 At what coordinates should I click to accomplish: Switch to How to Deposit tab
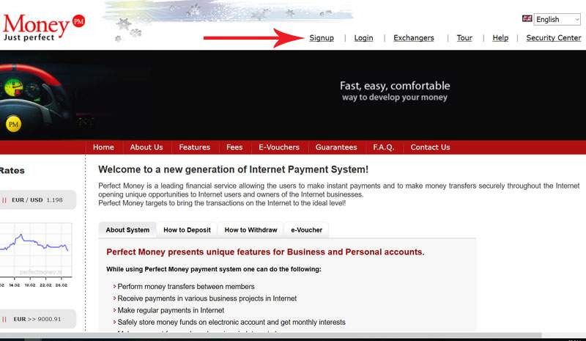(187, 230)
